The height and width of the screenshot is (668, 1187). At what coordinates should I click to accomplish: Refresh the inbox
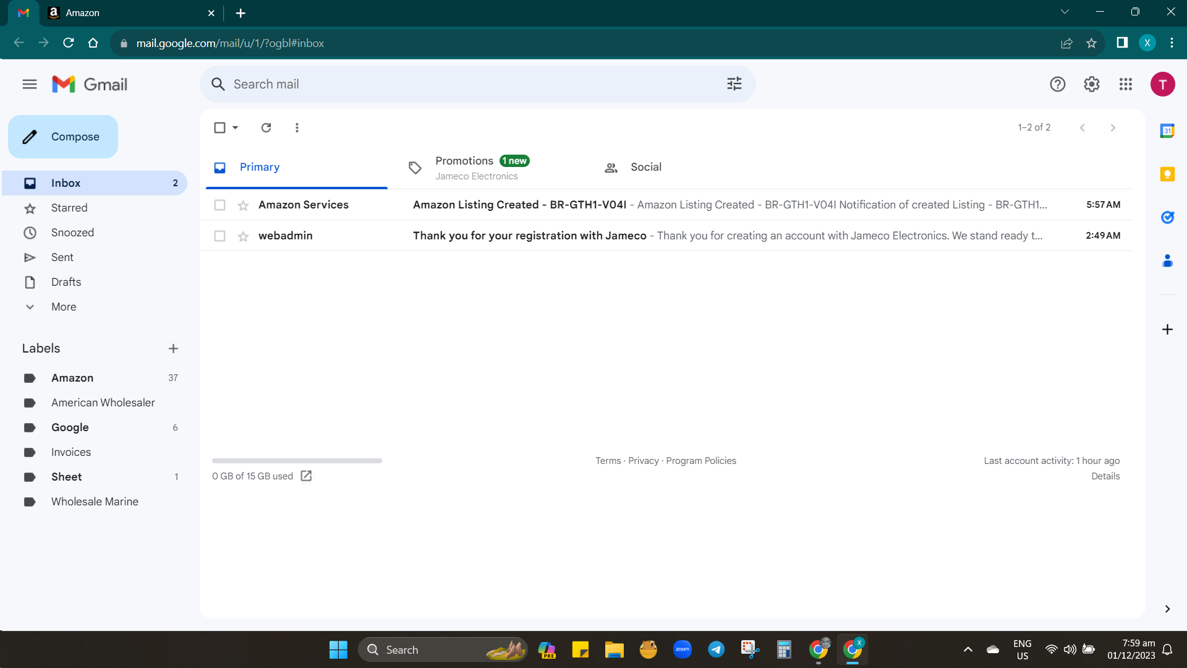click(x=266, y=127)
